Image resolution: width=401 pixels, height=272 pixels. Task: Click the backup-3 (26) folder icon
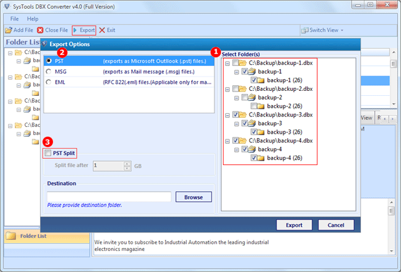(x=261, y=133)
